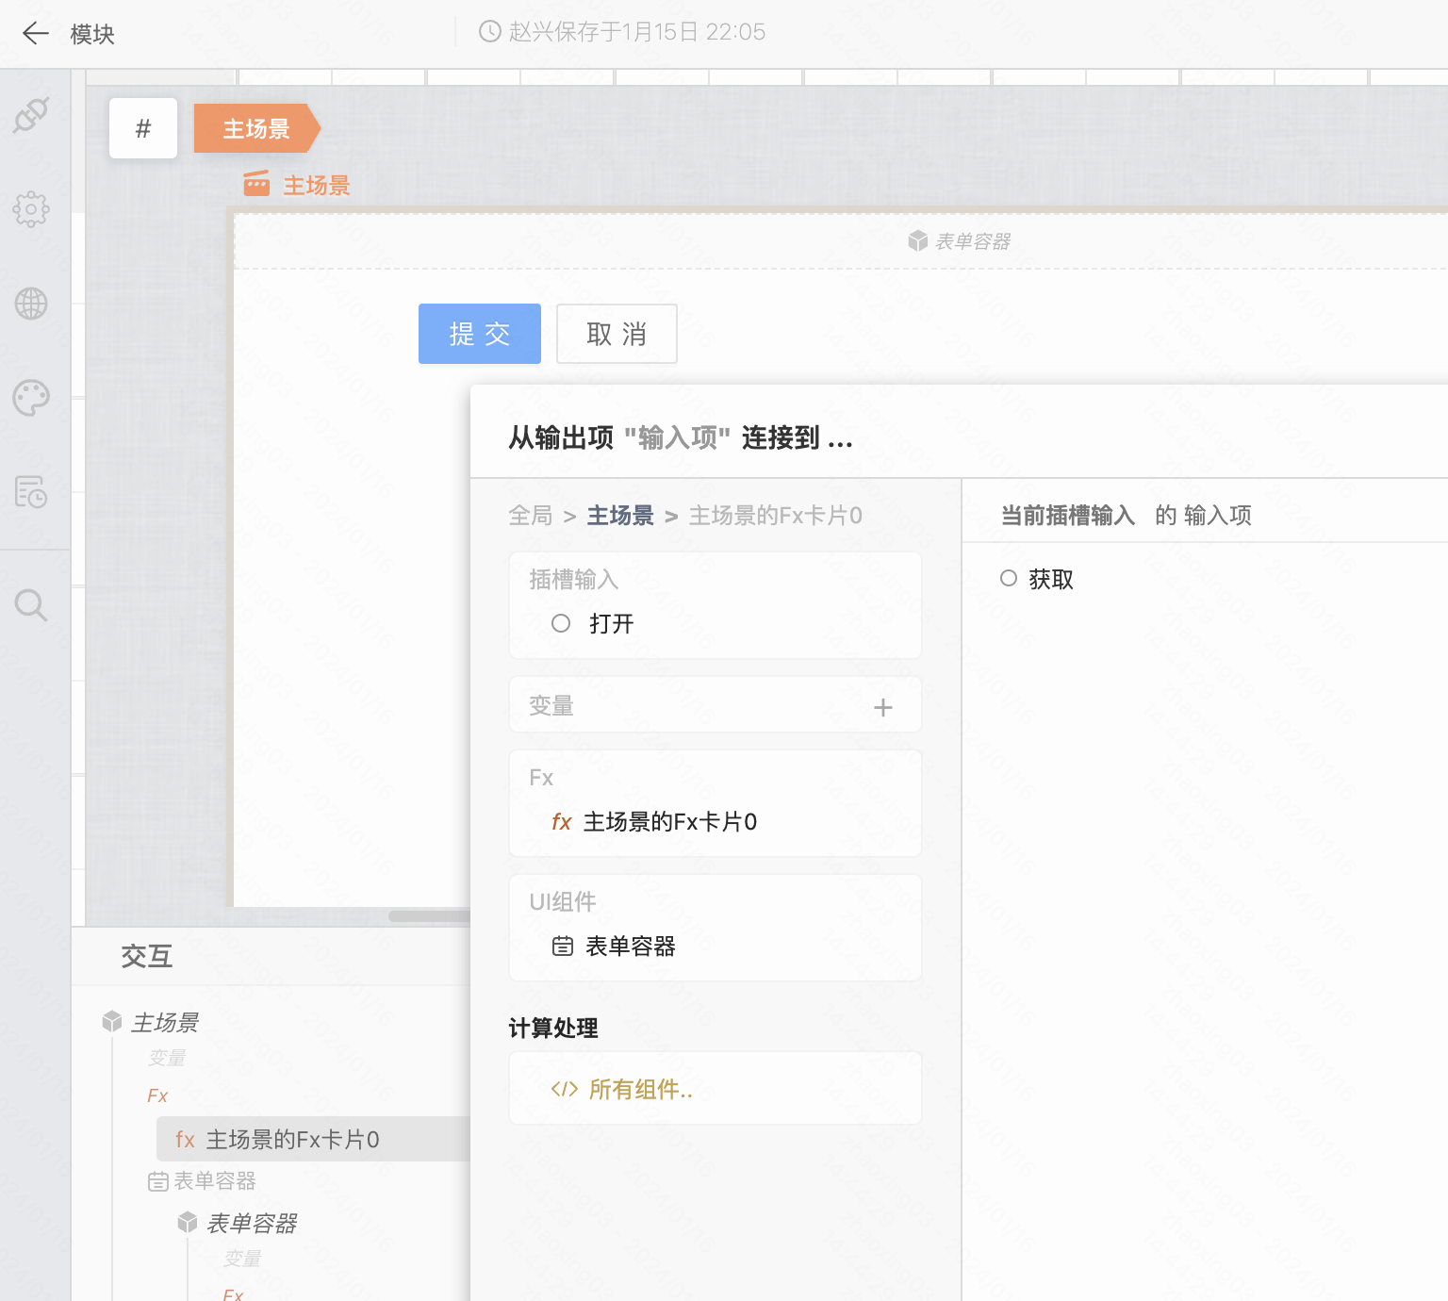
Task: Select the 打开 radio option
Action: [561, 623]
